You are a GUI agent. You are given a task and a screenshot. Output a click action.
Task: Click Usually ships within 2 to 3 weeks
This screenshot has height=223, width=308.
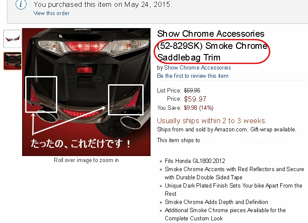[212, 121]
